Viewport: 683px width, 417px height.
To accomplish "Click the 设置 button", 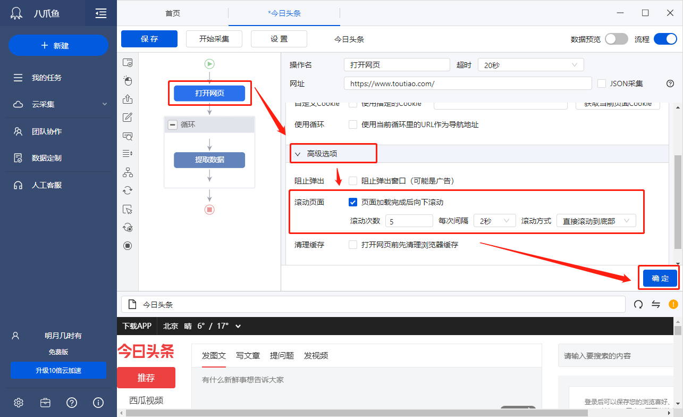I will pyautogui.click(x=279, y=39).
